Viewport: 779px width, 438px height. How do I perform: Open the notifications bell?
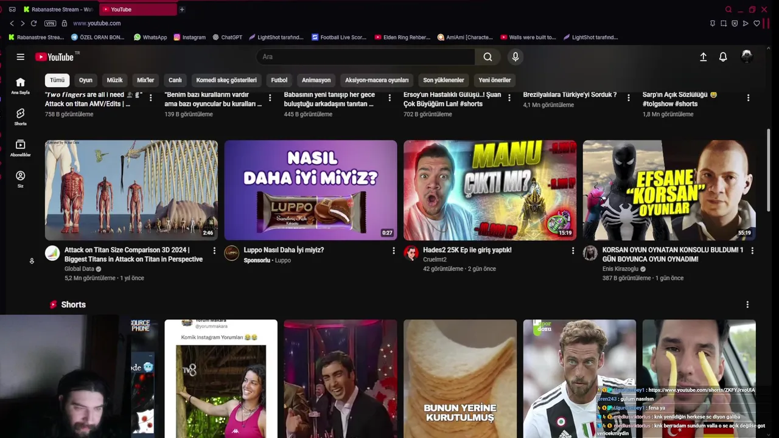pos(723,57)
